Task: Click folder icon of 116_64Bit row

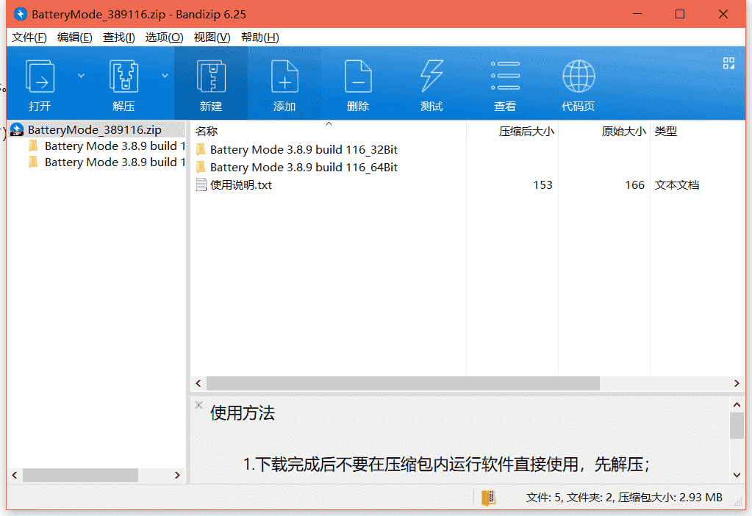Action: [x=201, y=168]
